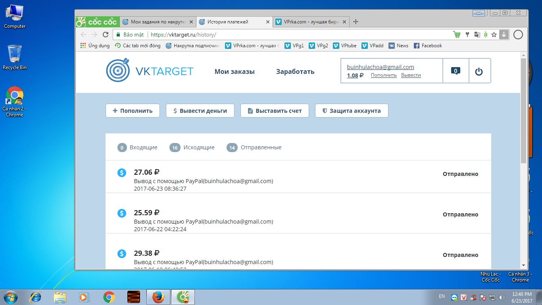This screenshot has height=305, width=542.
Task: Open the buinhulachoa@gmail.com account link
Action: [x=381, y=67]
